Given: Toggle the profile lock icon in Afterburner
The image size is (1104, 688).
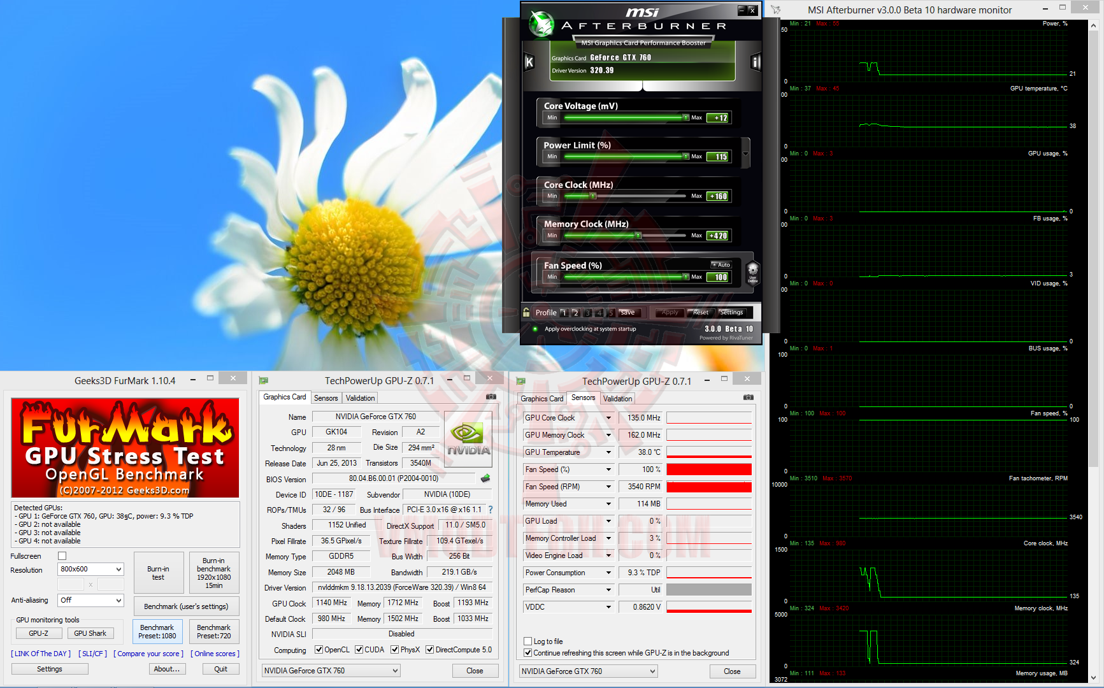Looking at the screenshot, I should point(526,312).
